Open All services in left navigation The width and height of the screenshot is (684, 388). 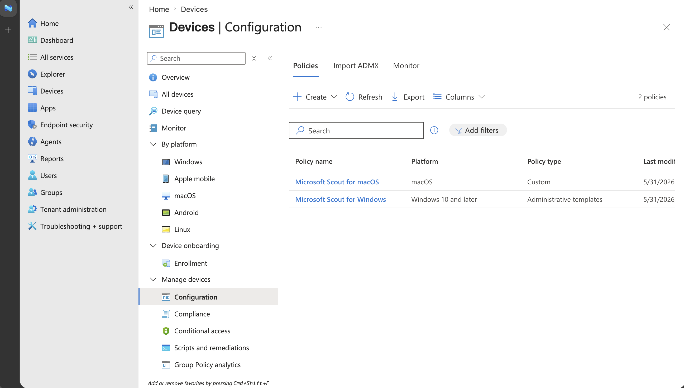tap(51, 57)
